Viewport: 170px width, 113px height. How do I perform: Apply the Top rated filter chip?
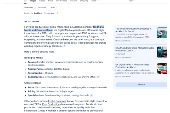coord(42,8)
